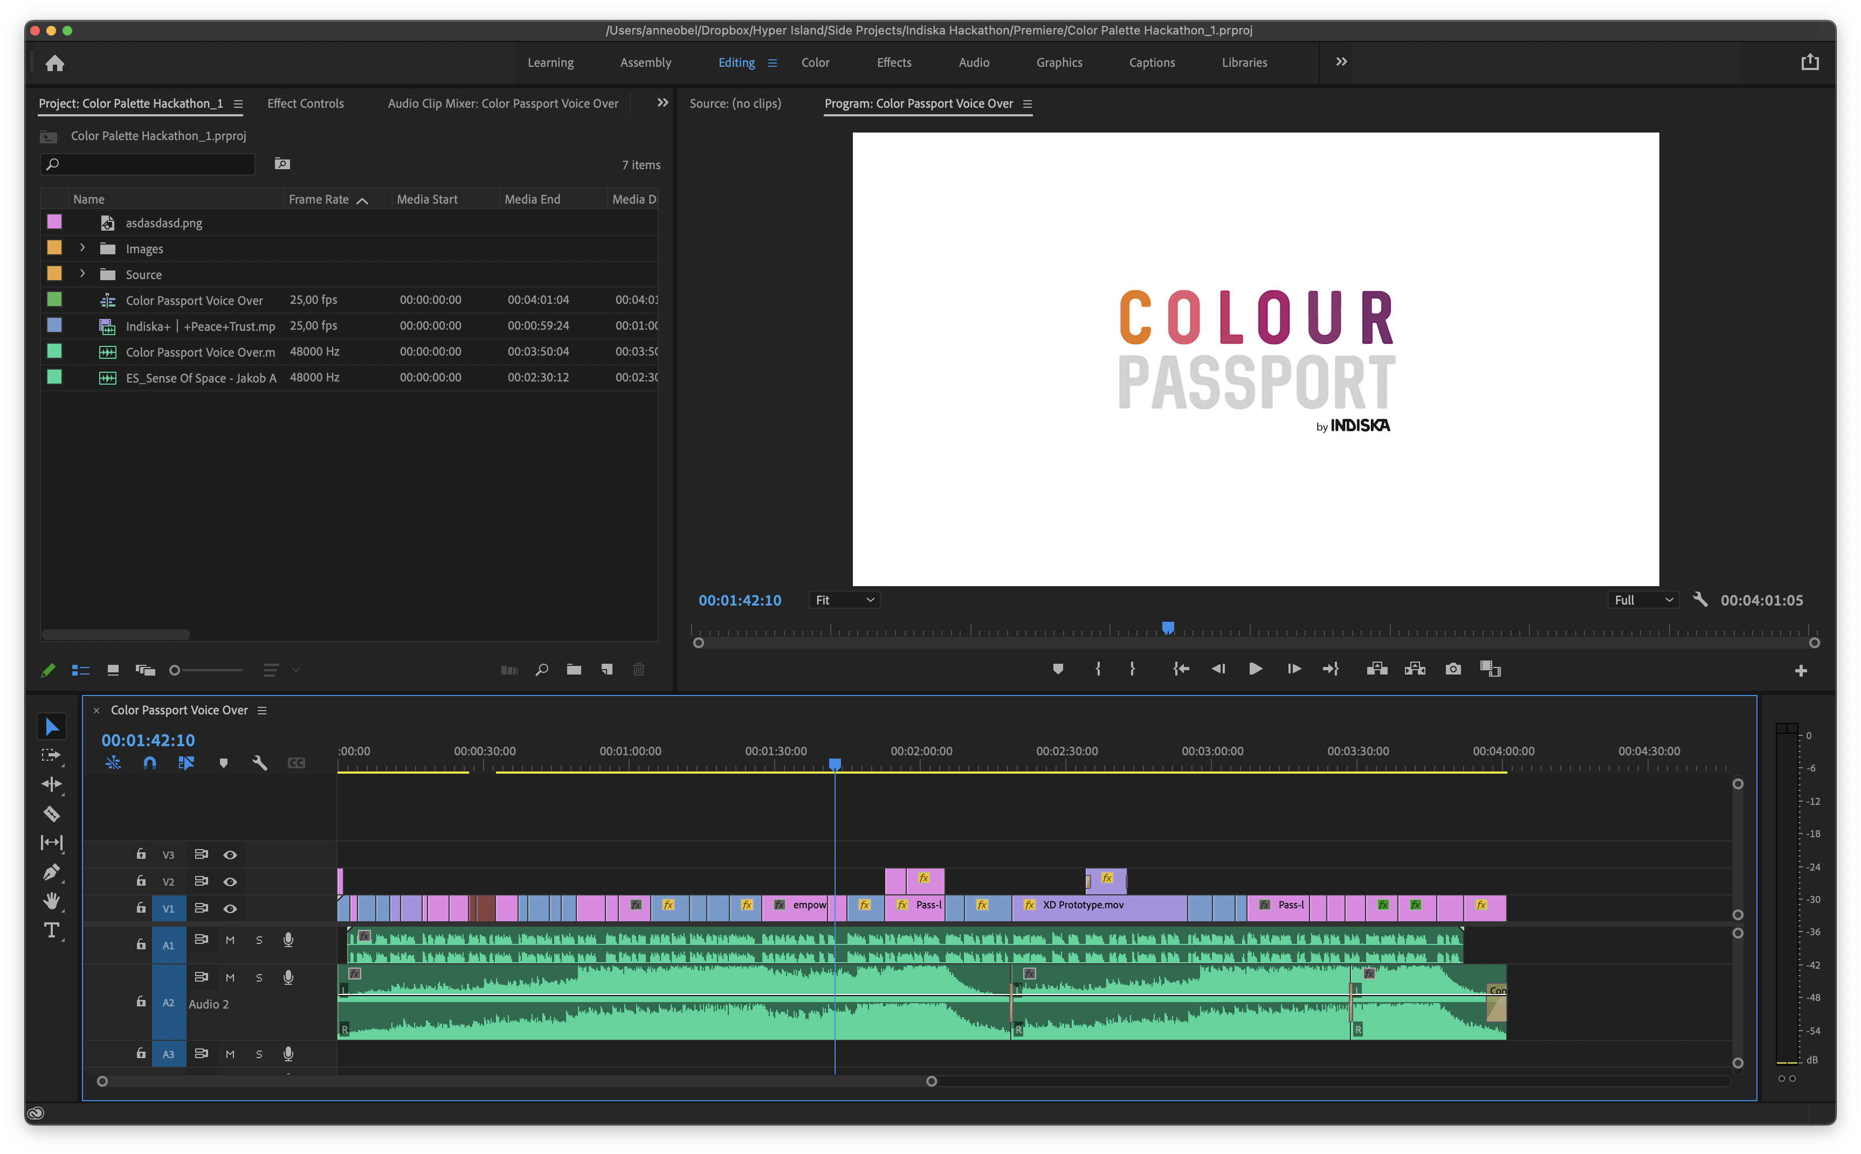Click the Export Frame camera icon
This screenshot has width=1861, height=1154.
tap(1452, 669)
